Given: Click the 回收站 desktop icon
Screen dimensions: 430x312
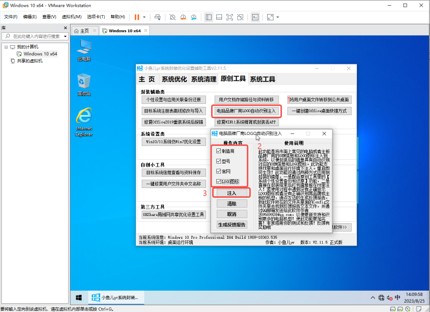Looking at the screenshot, I should [x=84, y=85].
